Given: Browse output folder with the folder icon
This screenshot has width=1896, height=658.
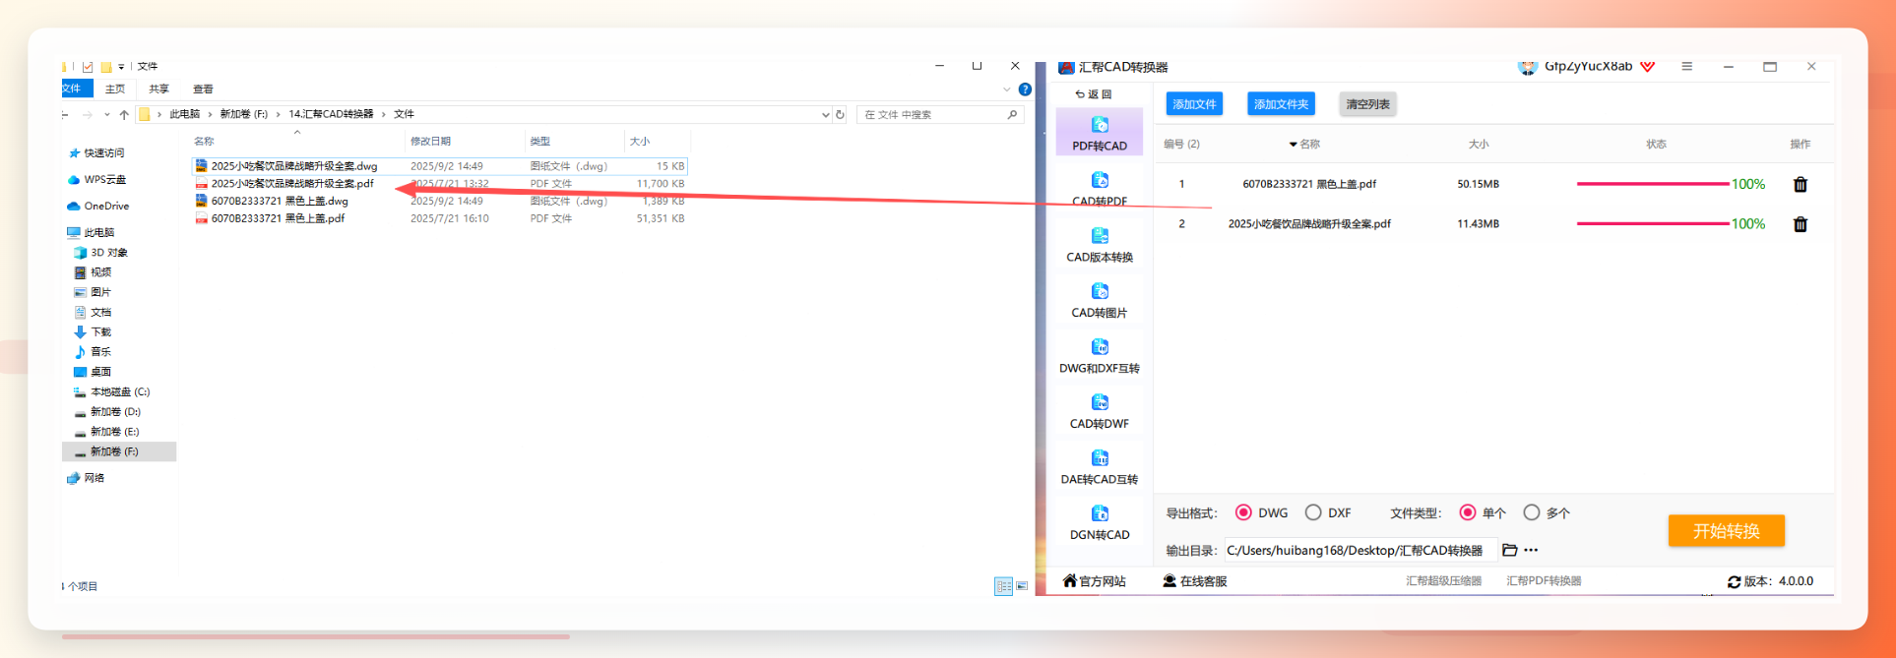Looking at the screenshot, I should pos(1510,550).
